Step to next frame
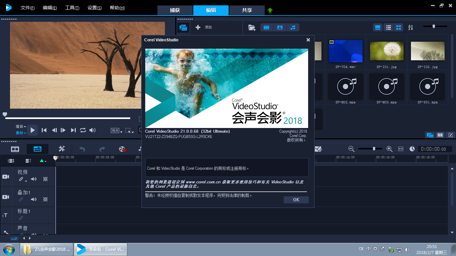This screenshot has height=256, width=456. pyautogui.click(x=63, y=130)
